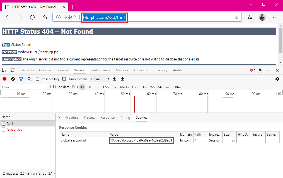
Task: Enable Preserve log checkbox
Action: pyautogui.click(x=37, y=79)
